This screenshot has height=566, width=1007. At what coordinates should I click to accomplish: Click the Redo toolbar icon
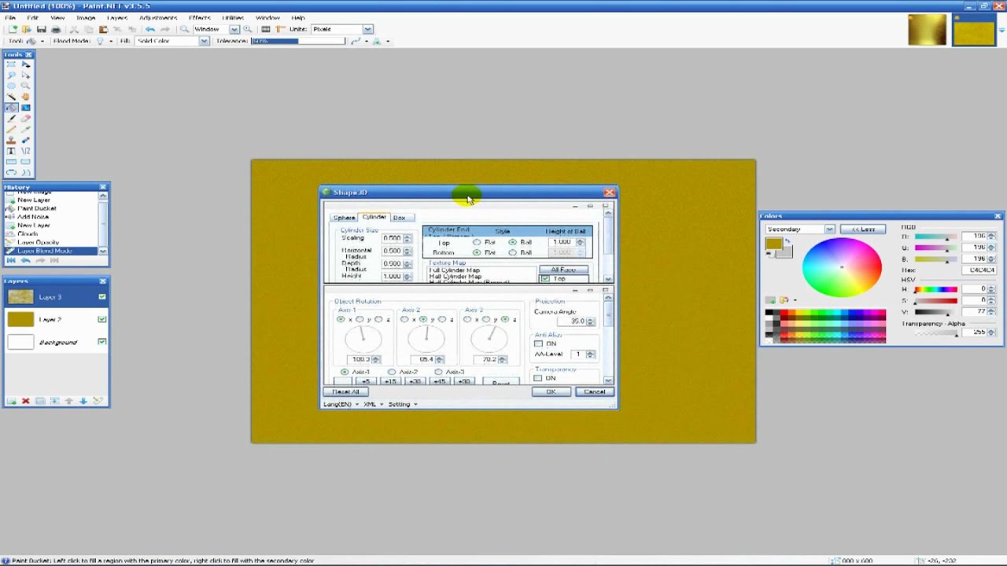click(165, 29)
